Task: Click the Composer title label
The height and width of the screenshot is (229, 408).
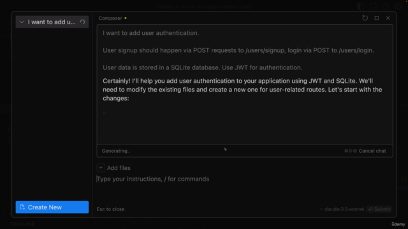Action: (x=110, y=18)
